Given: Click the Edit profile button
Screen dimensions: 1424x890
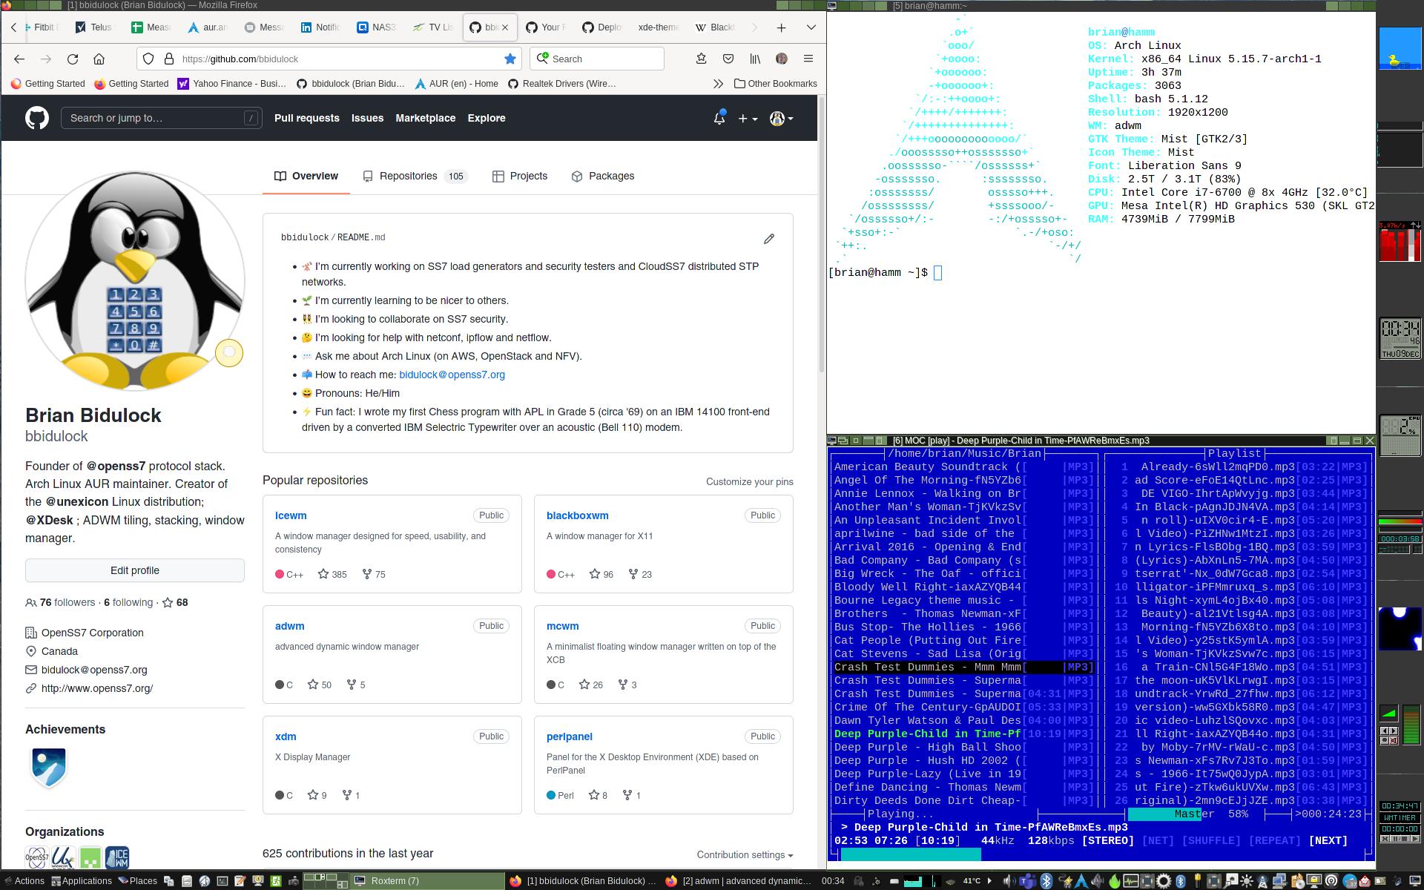Looking at the screenshot, I should [134, 570].
